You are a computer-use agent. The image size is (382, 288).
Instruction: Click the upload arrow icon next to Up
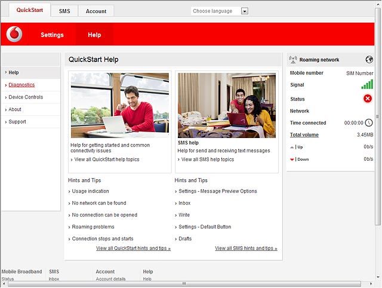tap(292, 147)
